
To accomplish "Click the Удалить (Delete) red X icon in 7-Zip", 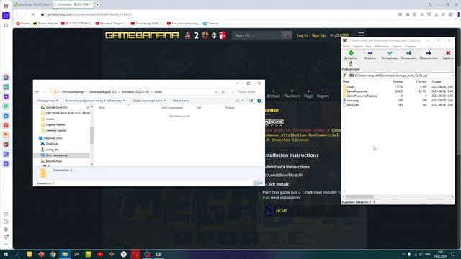I will click(448, 53).
